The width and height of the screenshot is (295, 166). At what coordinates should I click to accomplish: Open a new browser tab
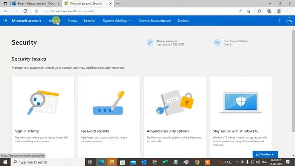coord(118,3)
